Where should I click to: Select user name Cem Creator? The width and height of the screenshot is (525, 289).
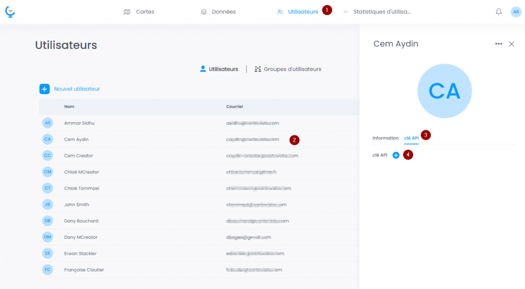78,155
